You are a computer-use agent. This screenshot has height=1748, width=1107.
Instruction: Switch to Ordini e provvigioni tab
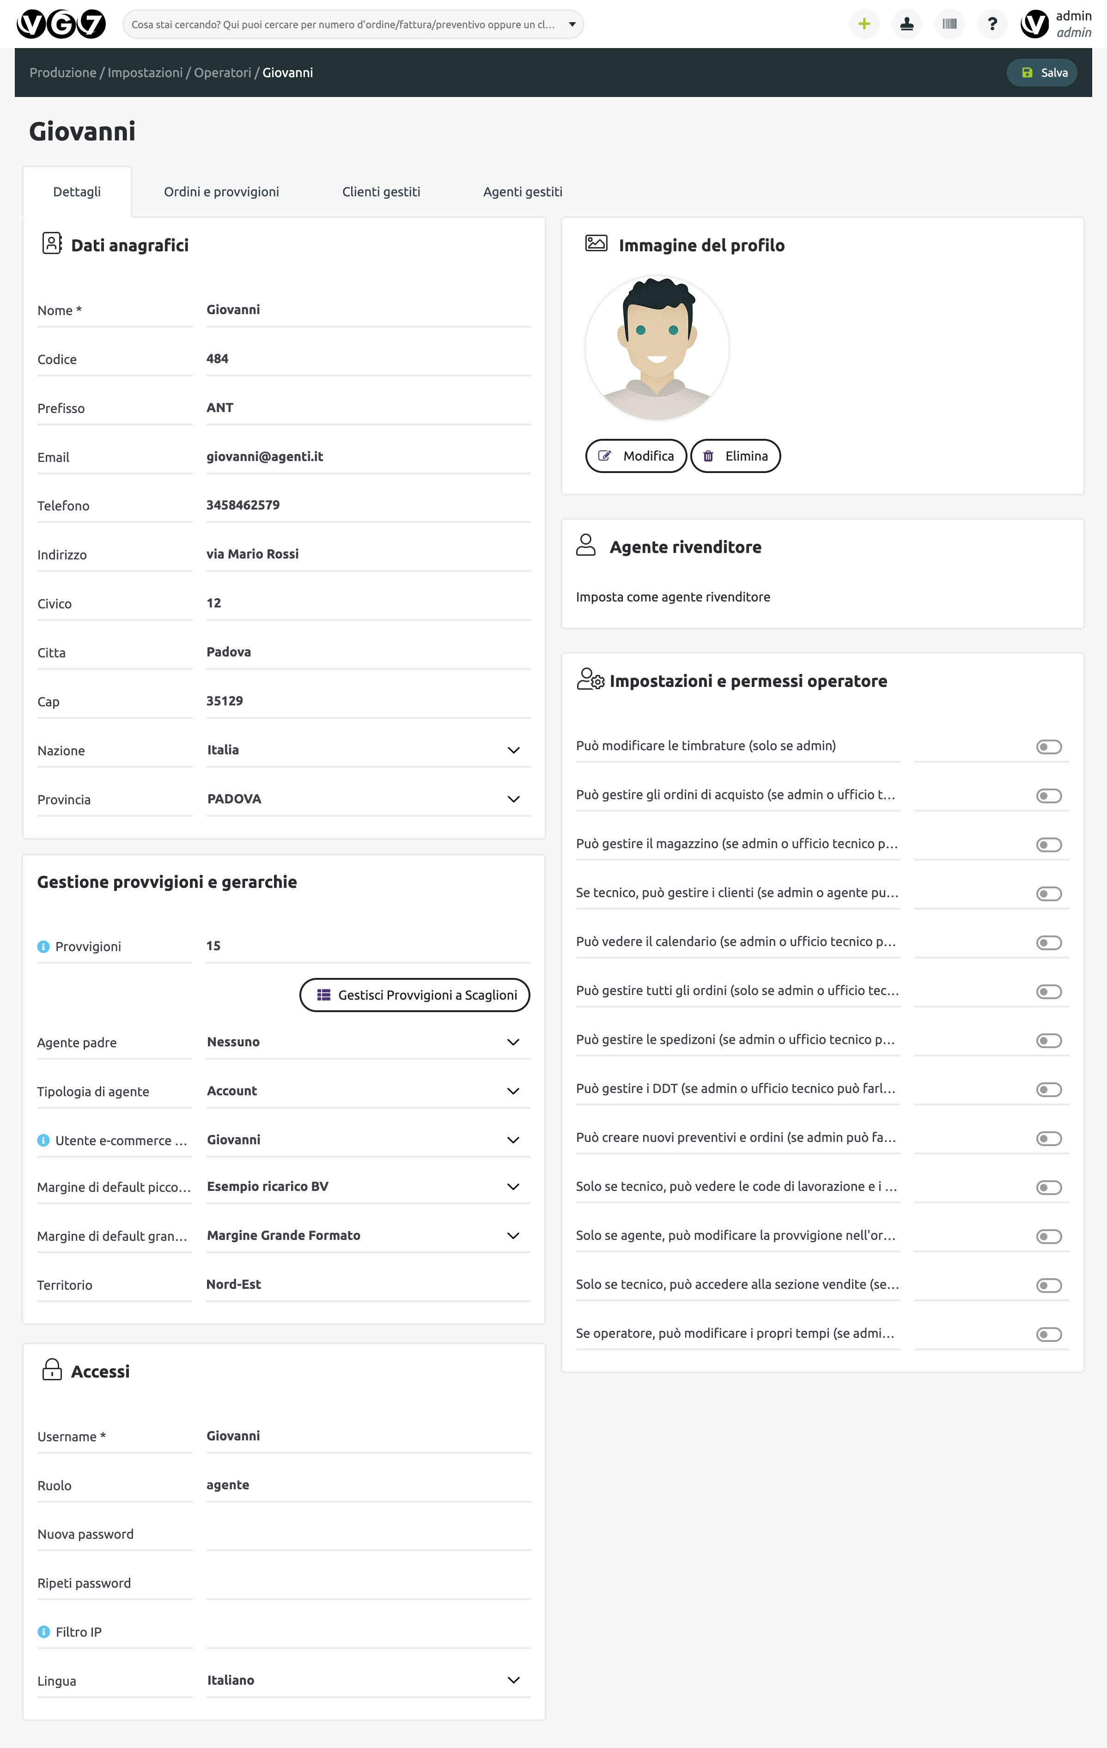click(x=221, y=192)
